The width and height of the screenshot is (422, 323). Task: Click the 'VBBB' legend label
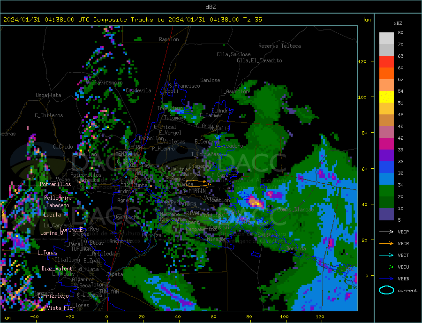point(403,279)
